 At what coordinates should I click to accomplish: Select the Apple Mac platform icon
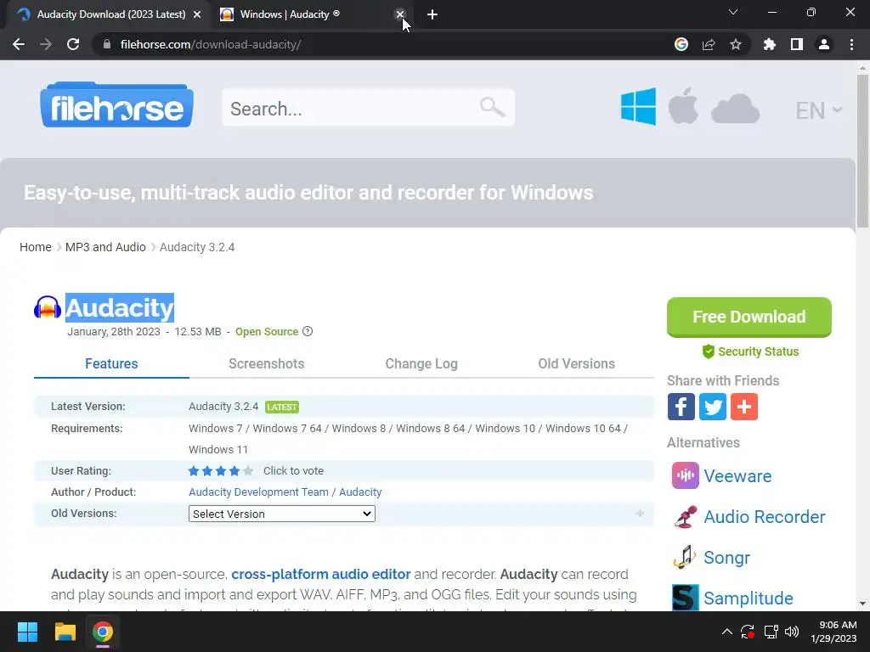(x=683, y=106)
